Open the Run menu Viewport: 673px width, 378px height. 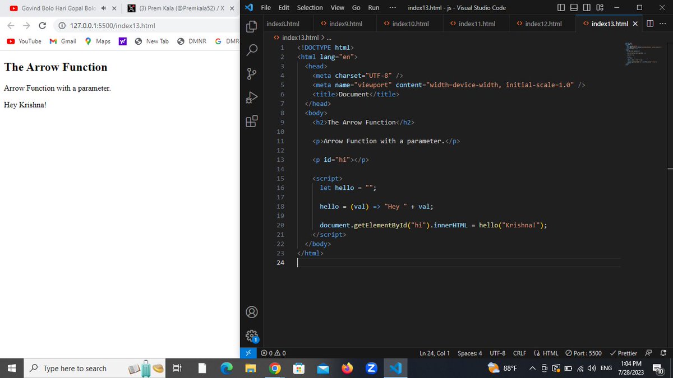click(x=374, y=8)
